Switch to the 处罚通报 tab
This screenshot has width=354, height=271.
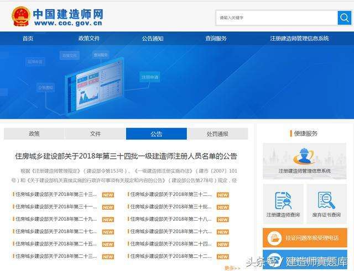click(x=217, y=134)
